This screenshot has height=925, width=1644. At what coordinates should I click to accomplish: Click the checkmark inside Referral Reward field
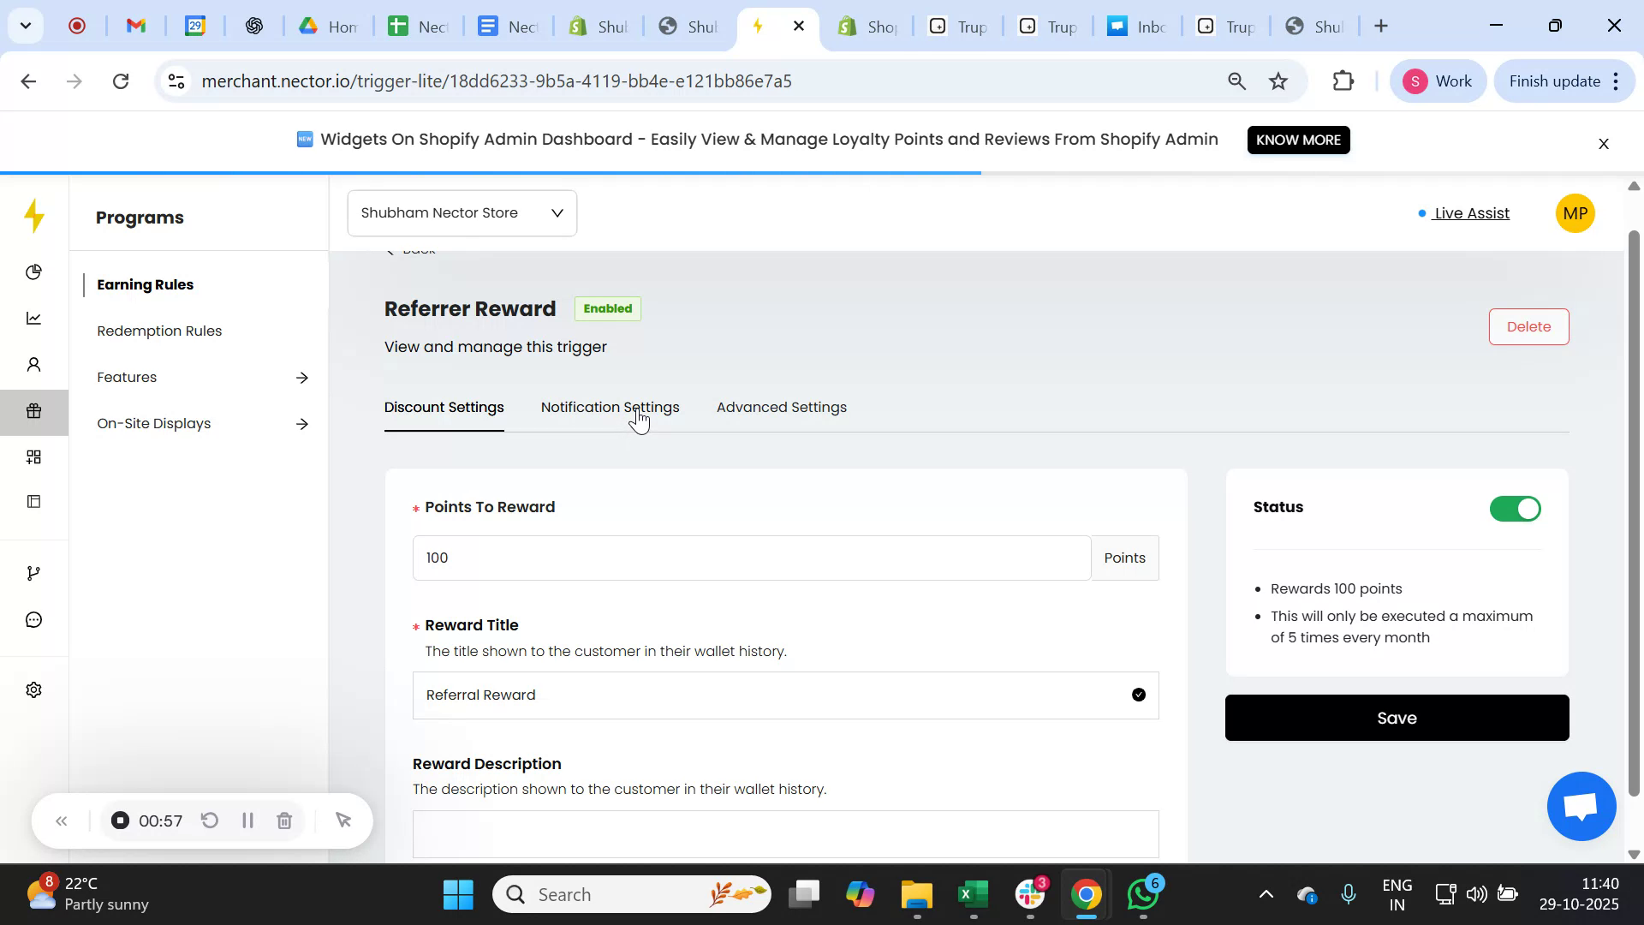pyautogui.click(x=1138, y=695)
